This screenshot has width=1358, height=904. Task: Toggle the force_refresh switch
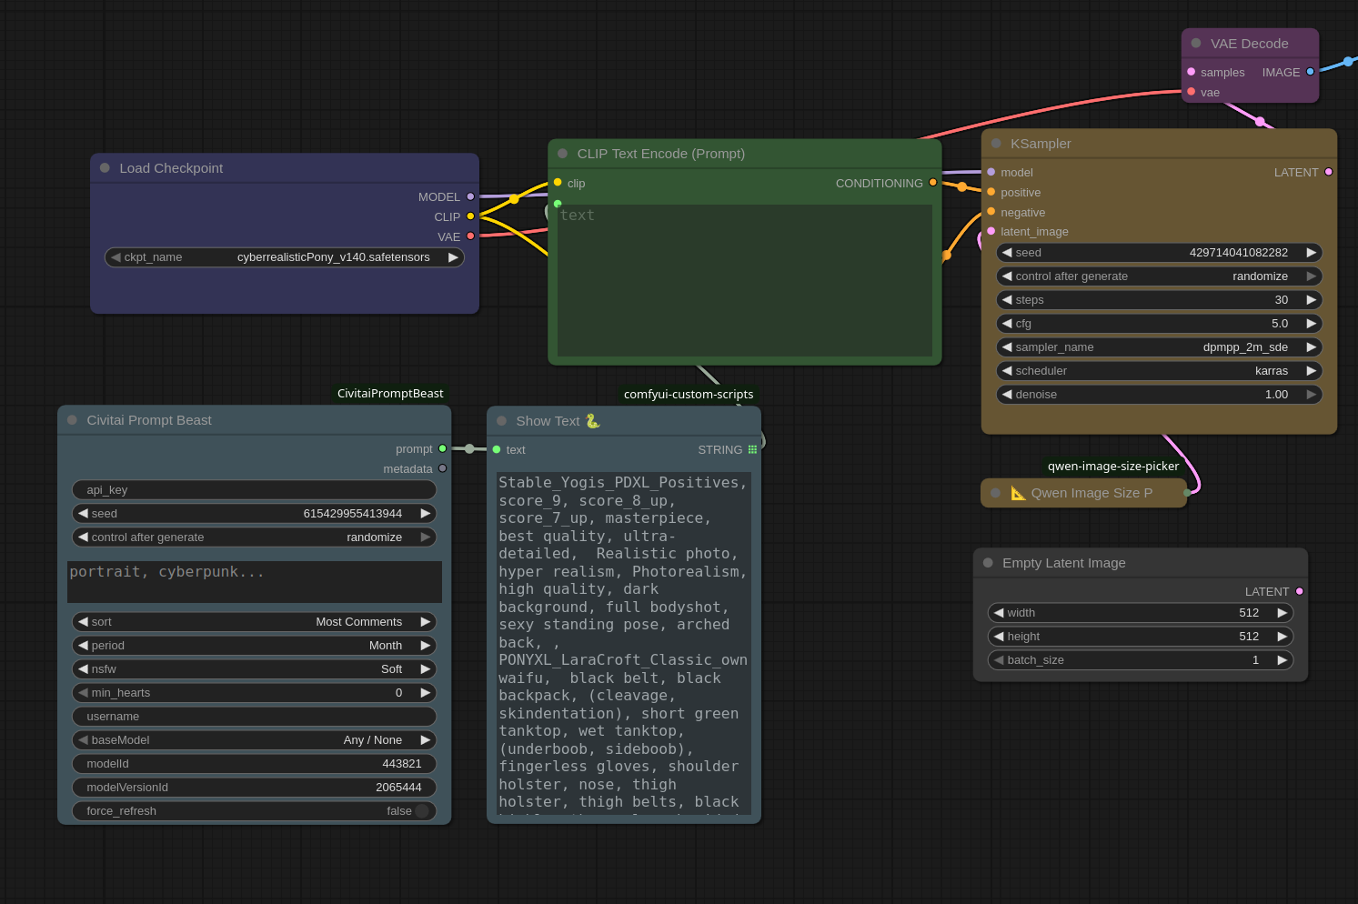[x=422, y=811]
